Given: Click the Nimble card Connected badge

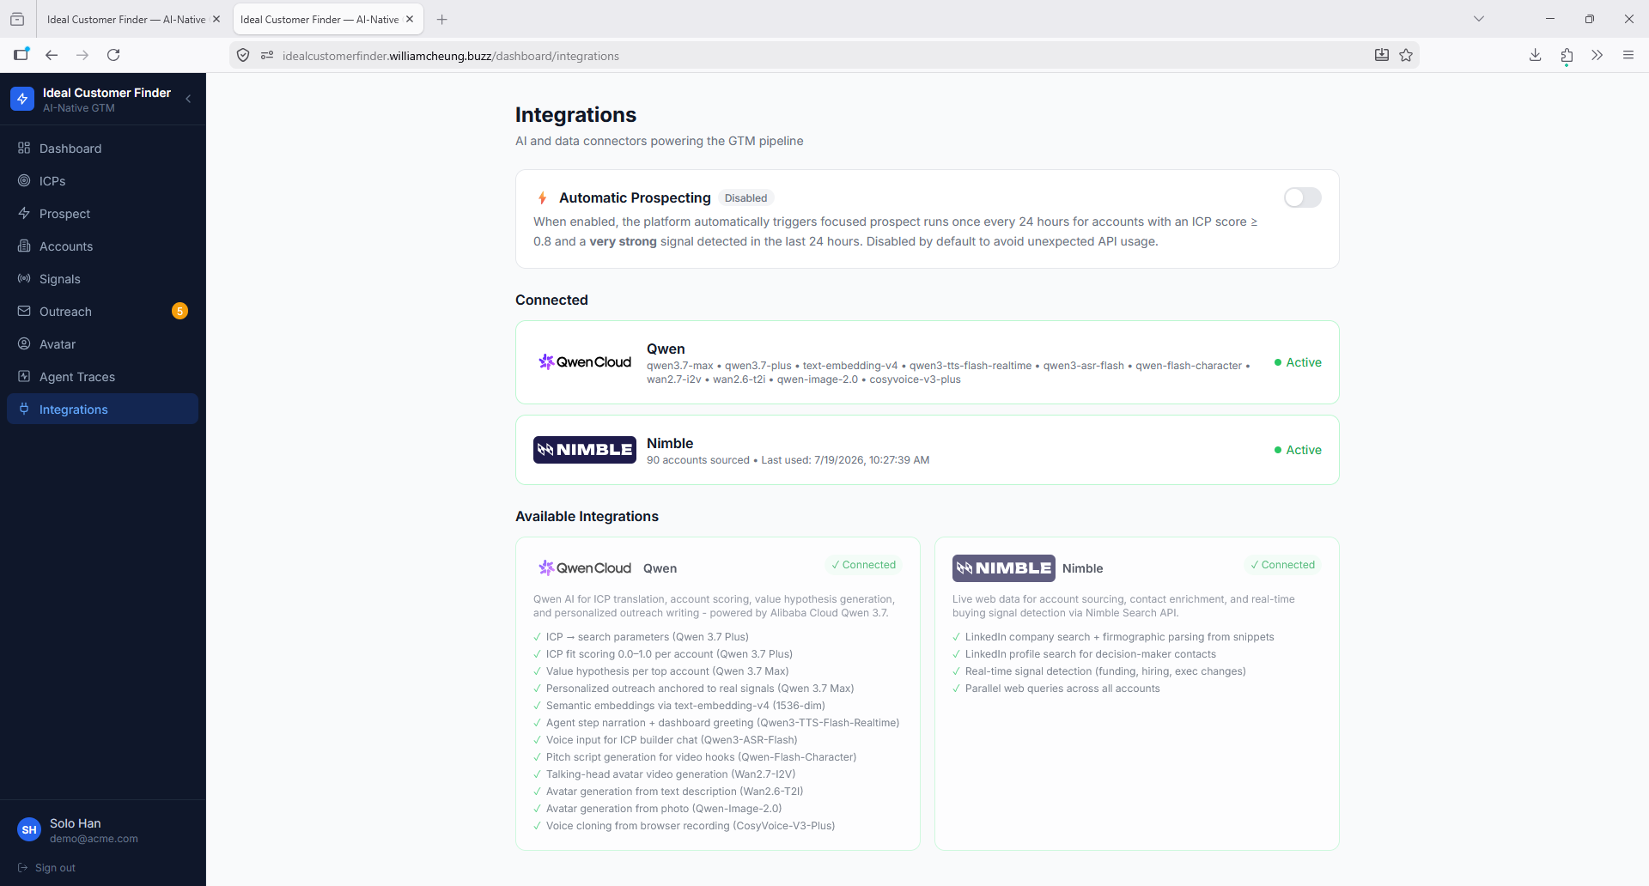Looking at the screenshot, I should click(1282, 565).
